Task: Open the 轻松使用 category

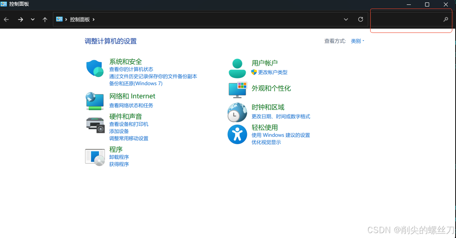Action: [265, 128]
